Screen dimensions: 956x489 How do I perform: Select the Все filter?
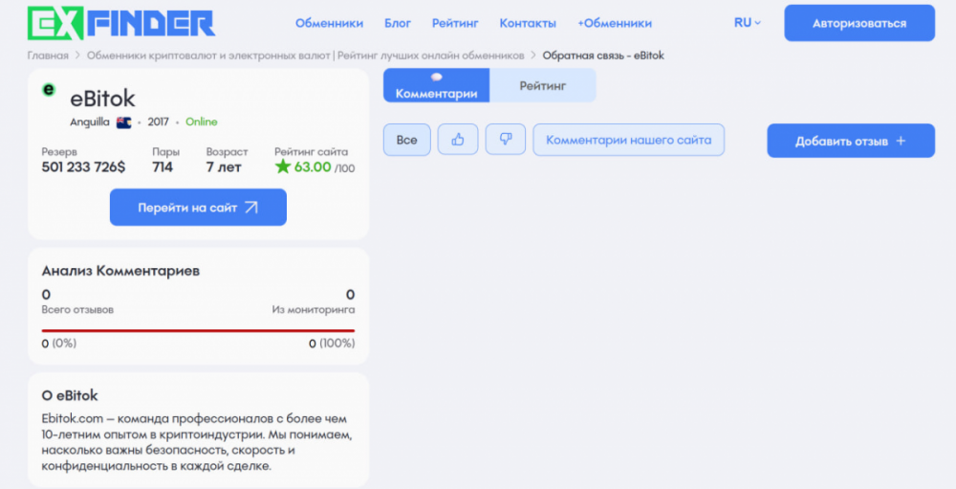[x=406, y=140]
